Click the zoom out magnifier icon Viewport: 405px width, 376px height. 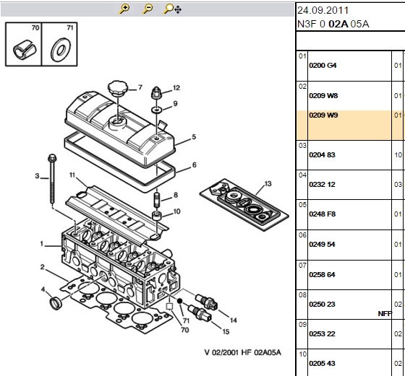[x=148, y=9]
